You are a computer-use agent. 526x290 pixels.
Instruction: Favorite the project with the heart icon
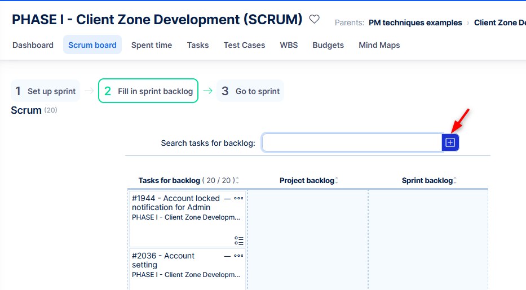coord(315,20)
